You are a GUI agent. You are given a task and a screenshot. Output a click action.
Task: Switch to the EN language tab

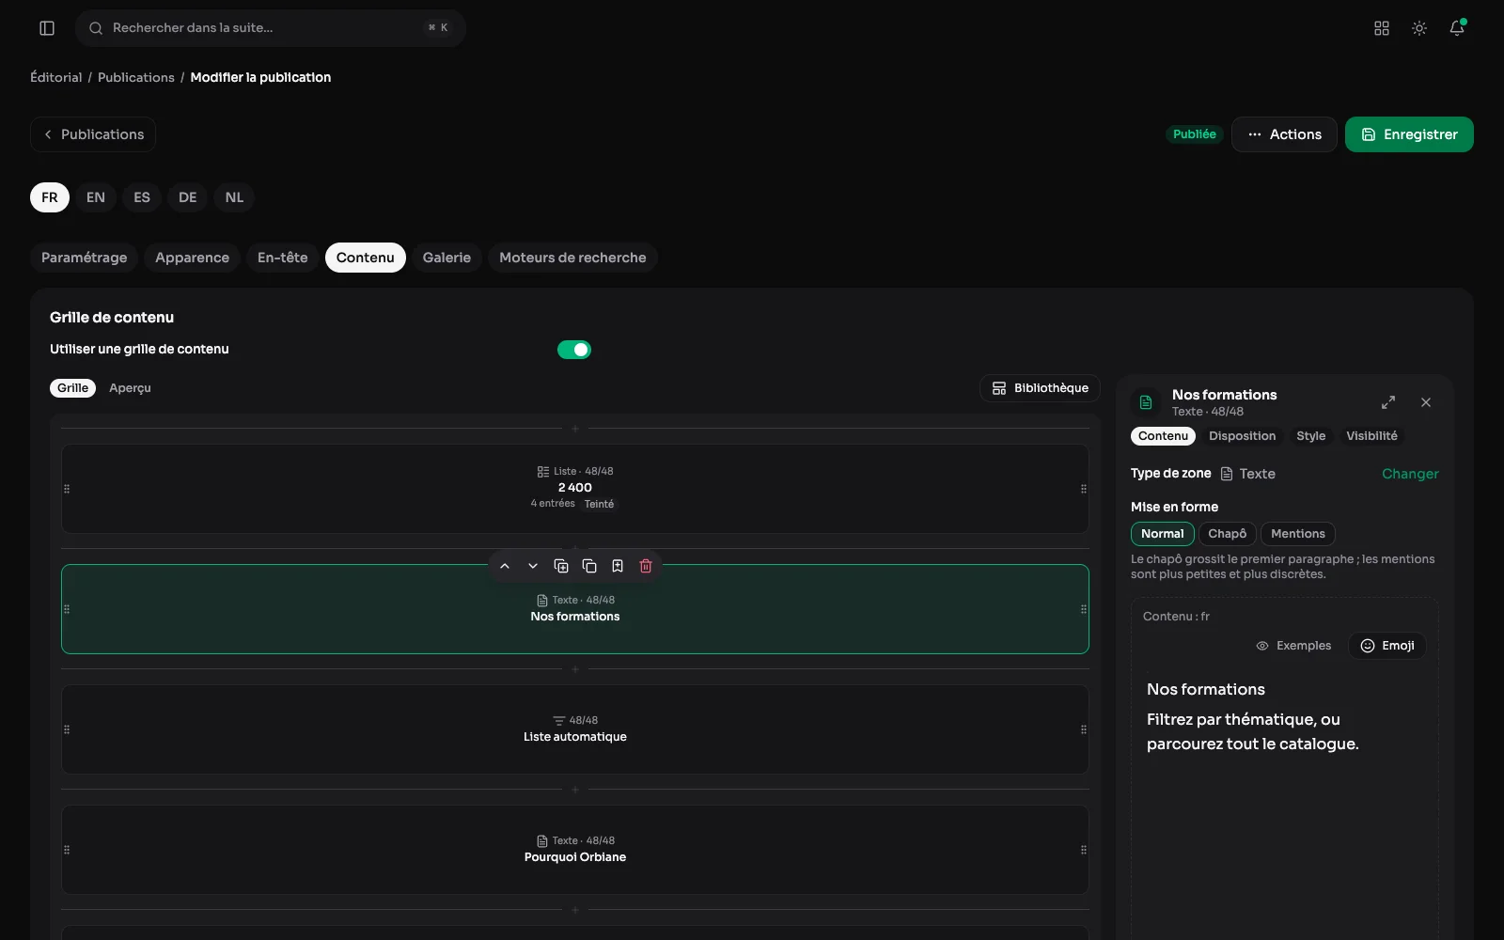[x=96, y=197]
